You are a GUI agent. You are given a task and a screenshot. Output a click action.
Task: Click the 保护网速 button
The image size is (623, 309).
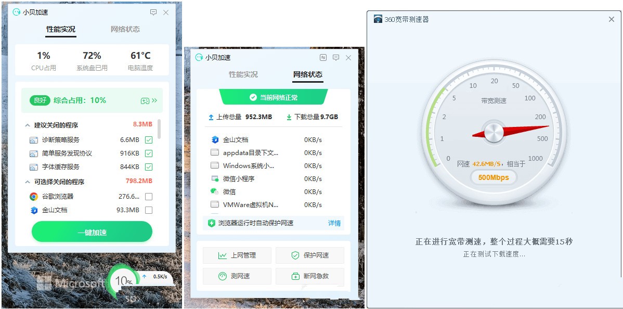[x=310, y=255]
